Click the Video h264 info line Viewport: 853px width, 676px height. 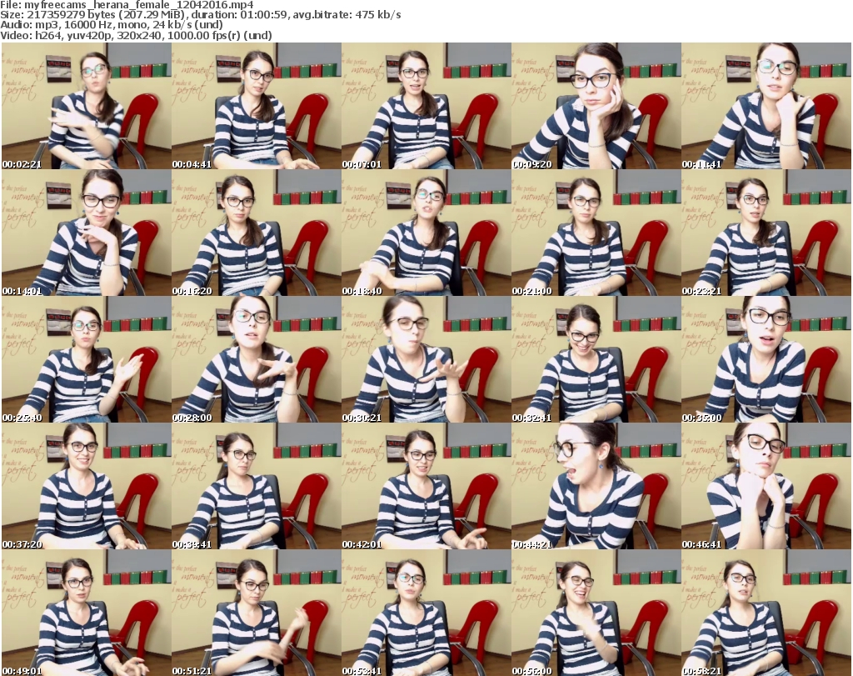[x=136, y=35]
